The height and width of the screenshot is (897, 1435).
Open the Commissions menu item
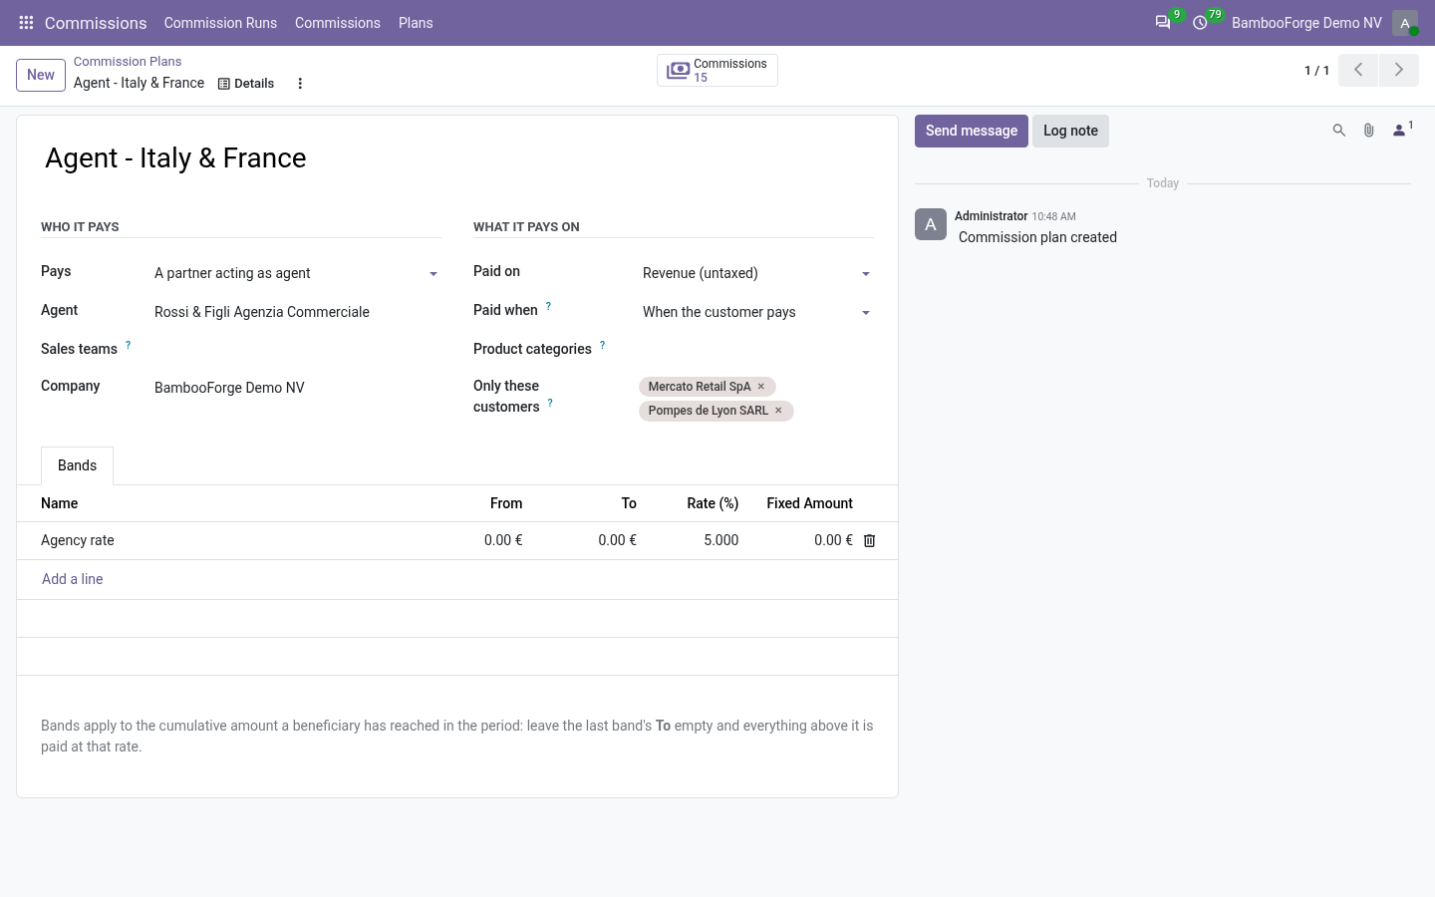point(338,23)
